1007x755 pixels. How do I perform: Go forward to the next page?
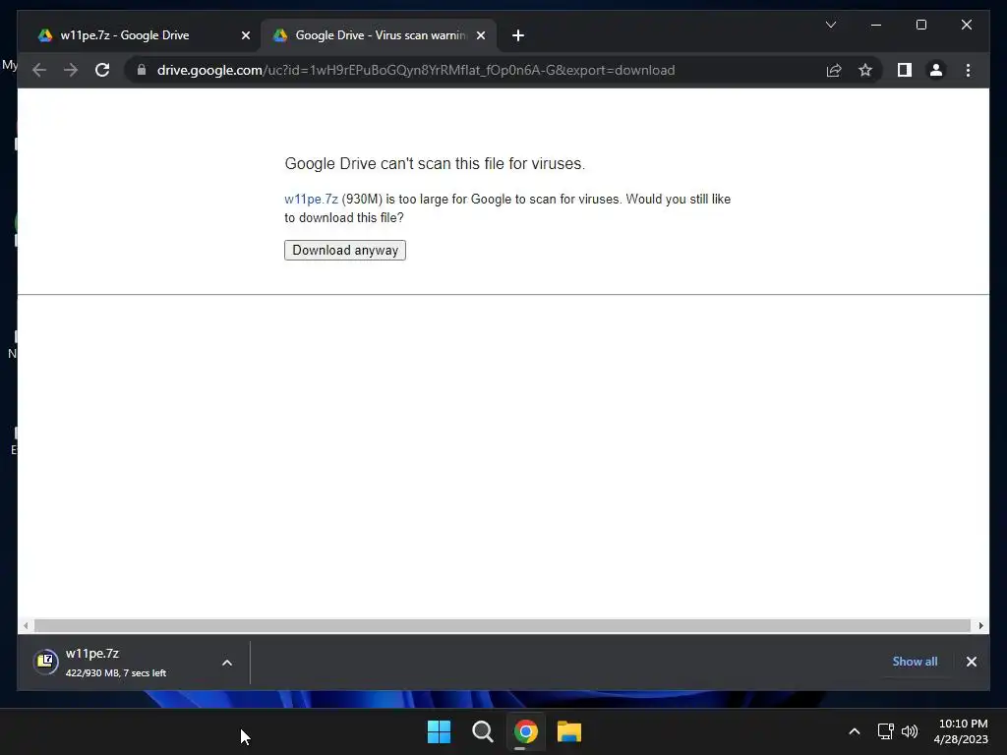pos(71,70)
